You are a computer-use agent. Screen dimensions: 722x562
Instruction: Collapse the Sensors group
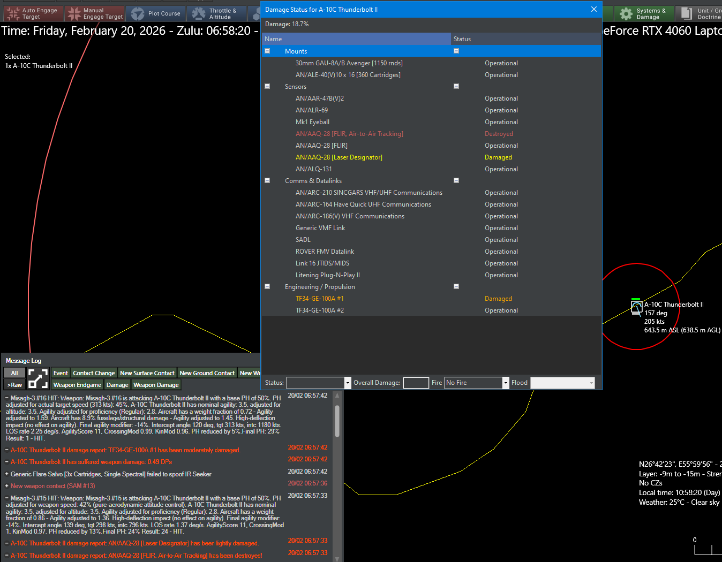267,86
